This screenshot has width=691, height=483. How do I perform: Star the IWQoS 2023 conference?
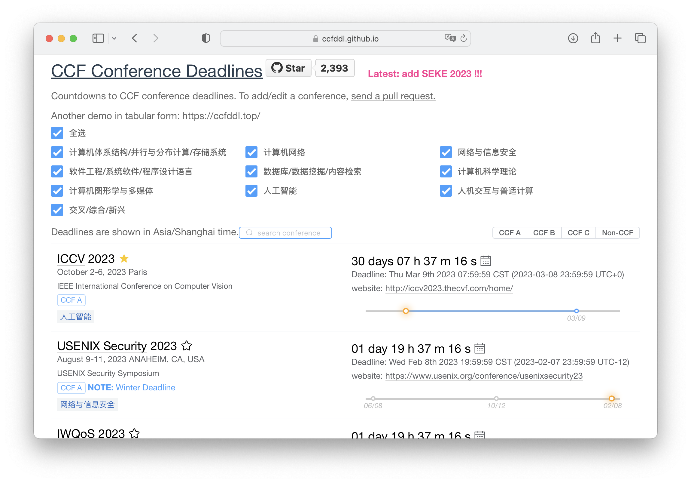[134, 433]
